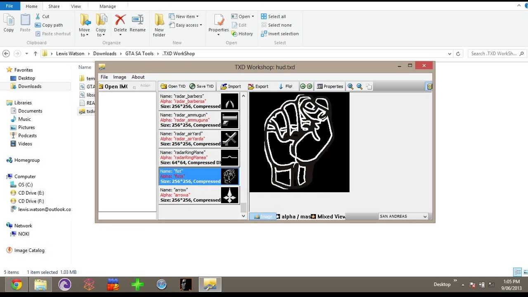Expand the Action dropdown next to Open IMG

pos(144,86)
